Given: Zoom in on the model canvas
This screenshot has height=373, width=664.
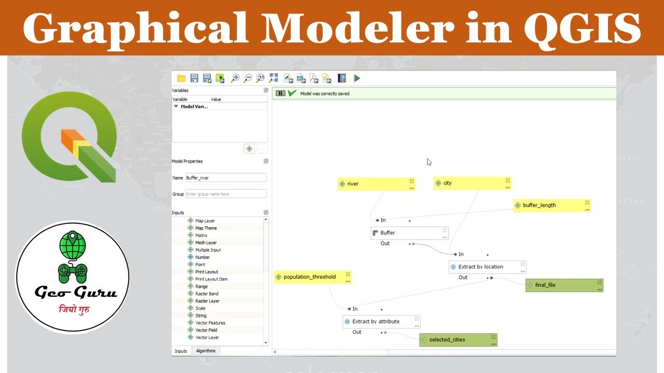Looking at the screenshot, I should [235, 78].
